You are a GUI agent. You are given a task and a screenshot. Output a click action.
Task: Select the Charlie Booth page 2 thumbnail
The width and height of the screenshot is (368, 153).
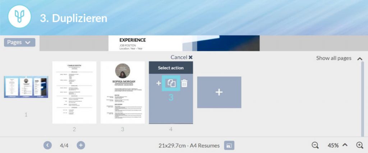(74, 92)
